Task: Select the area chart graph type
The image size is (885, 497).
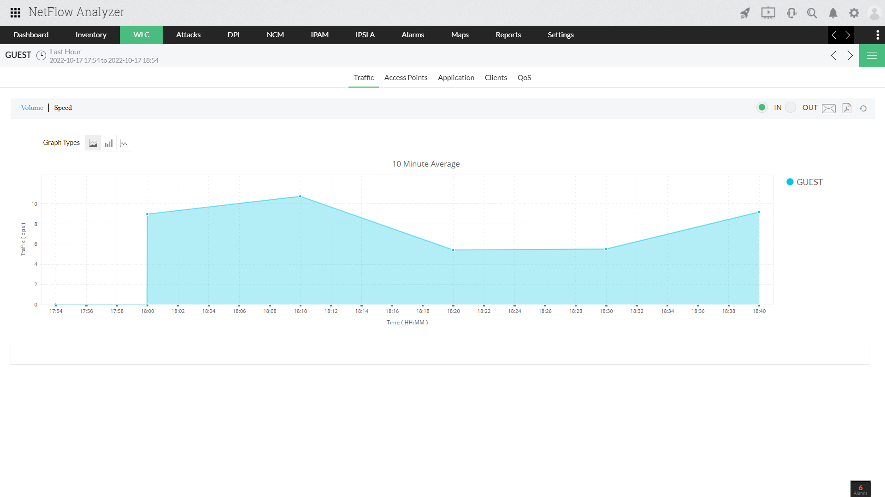Action: point(93,143)
